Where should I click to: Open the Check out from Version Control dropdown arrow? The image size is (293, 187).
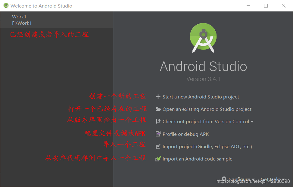(x=252, y=121)
